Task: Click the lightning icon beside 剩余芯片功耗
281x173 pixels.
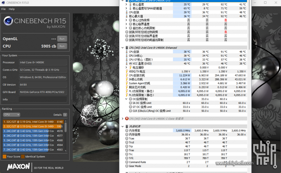Action: (127, 87)
